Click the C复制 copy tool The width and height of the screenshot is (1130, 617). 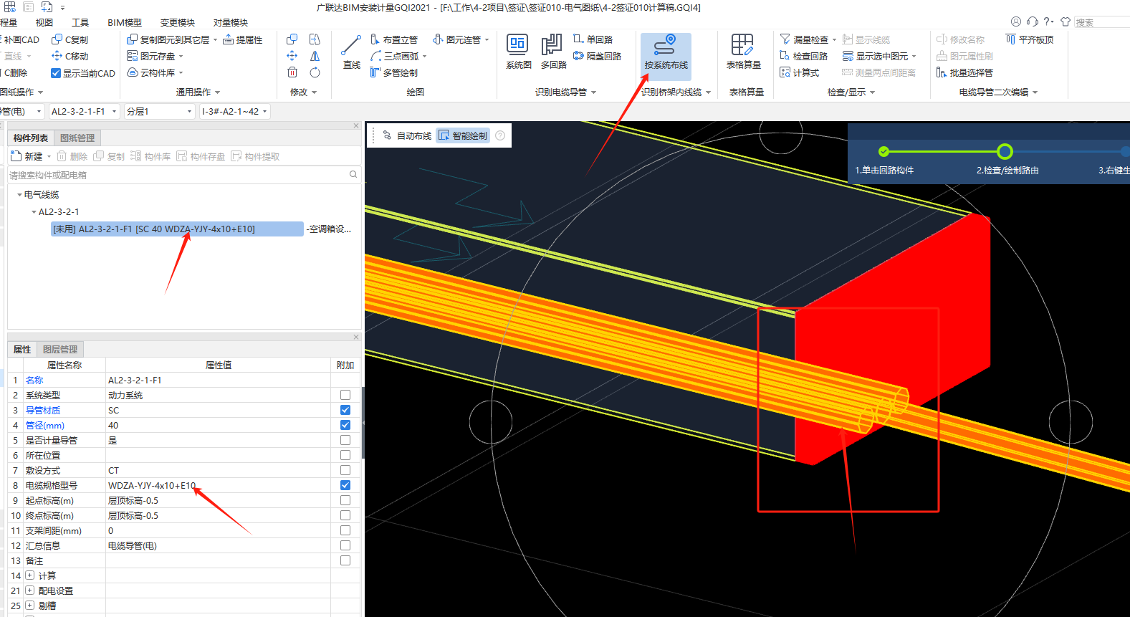(70, 39)
